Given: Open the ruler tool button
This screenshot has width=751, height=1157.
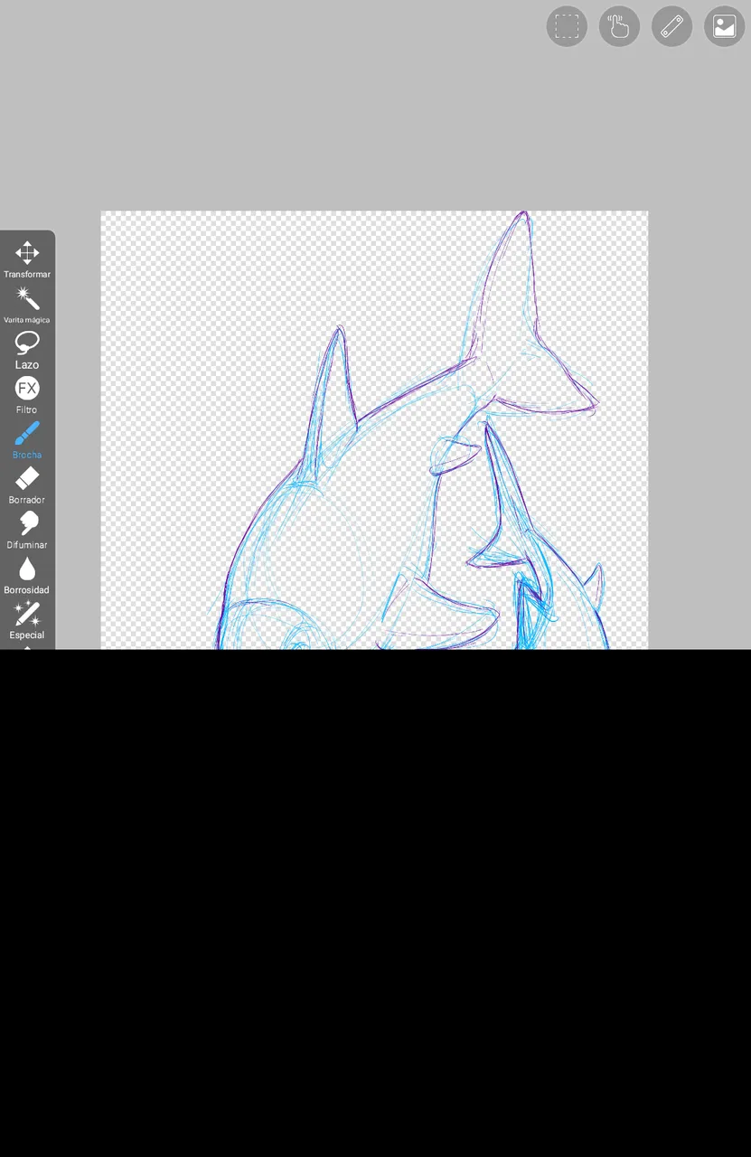Looking at the screenshot, I should point(671,26).
